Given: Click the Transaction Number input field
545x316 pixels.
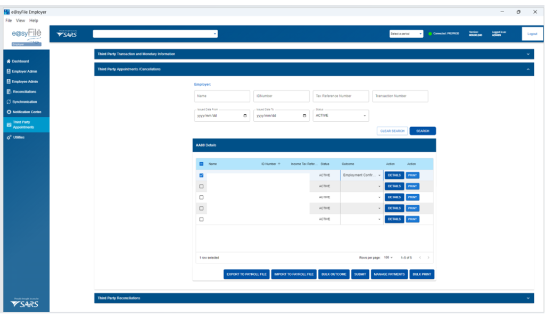Looking at the screenshot, I should [x=400, y=96].
